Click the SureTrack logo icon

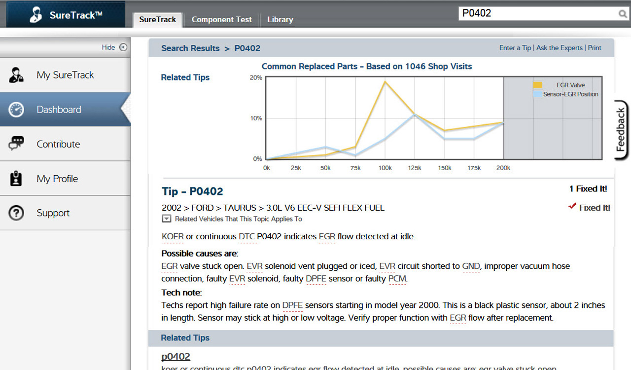[36, 14]
